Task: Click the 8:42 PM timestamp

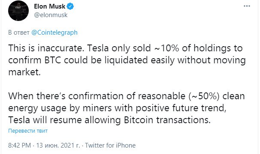Action: (x=19, y=145)
